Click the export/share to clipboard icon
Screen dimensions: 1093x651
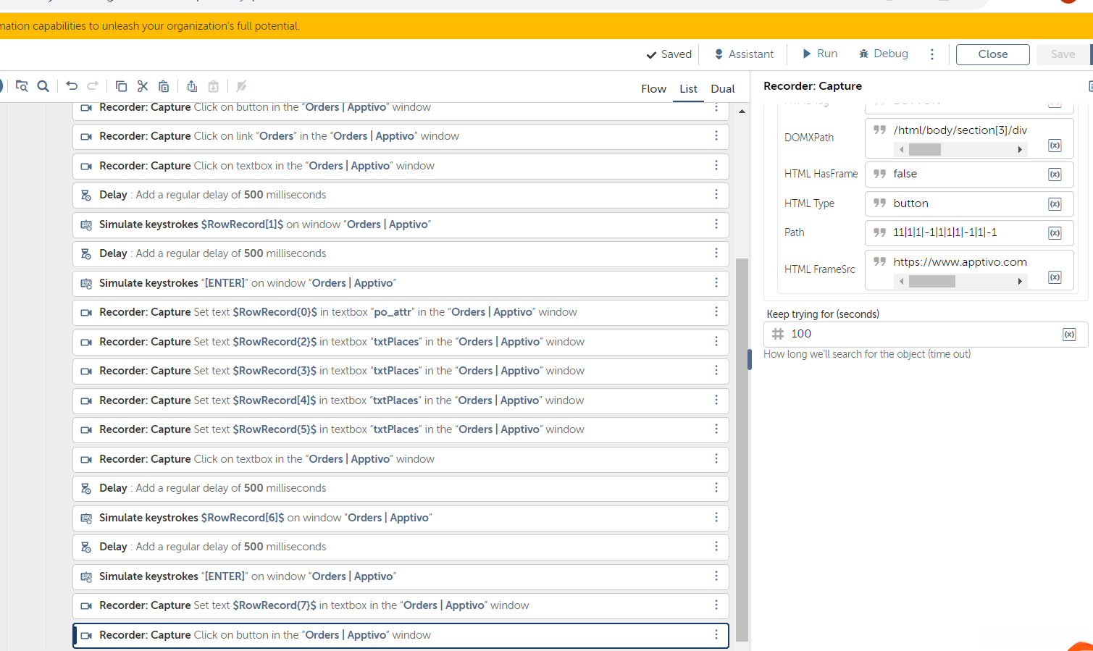[x=192, y=86]
